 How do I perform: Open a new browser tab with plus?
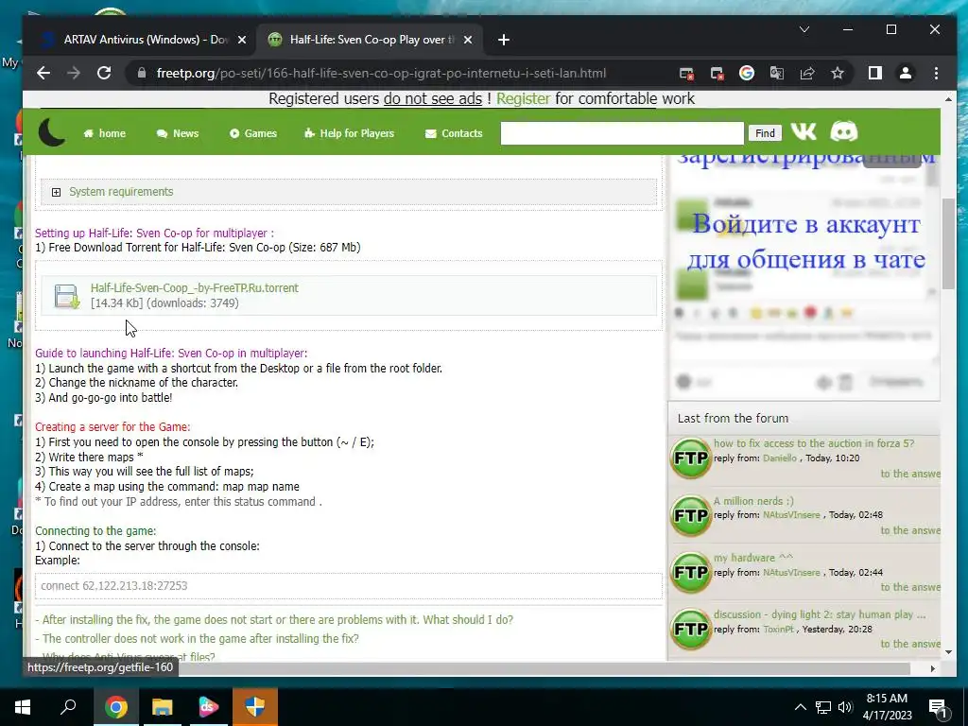tap(504, 40)
